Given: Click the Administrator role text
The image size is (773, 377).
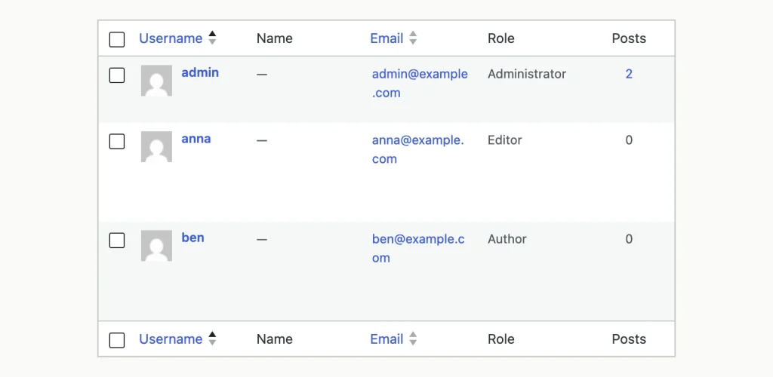Looking at the screenshot, I should pyautogui.click(x=527, y=74).
